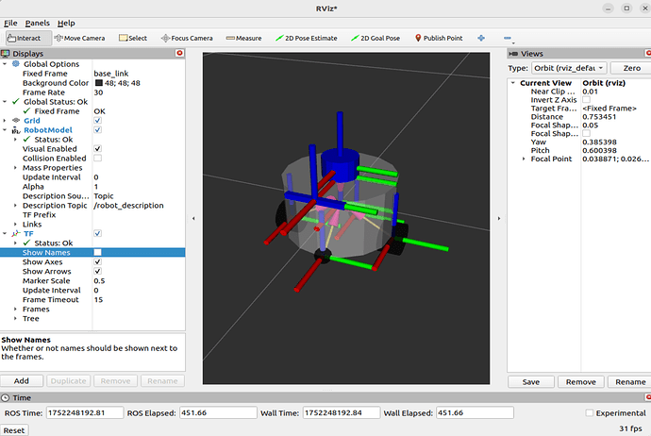Click the Fixed Frame value base_link

pos(110,74)
